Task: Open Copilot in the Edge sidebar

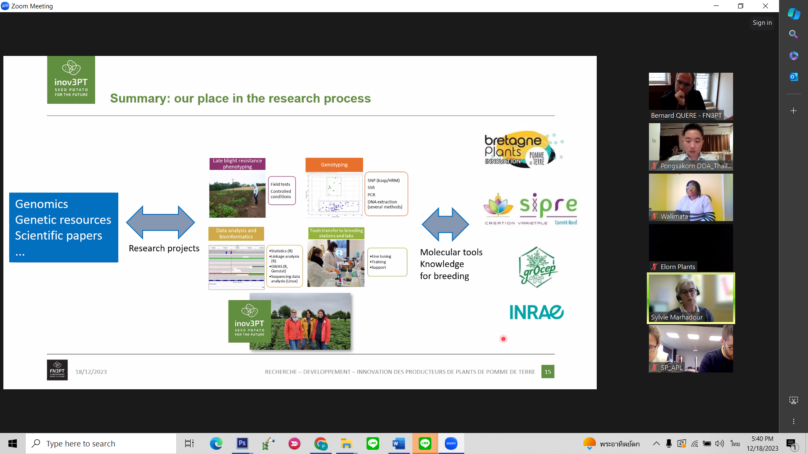Action: point(794,13)
